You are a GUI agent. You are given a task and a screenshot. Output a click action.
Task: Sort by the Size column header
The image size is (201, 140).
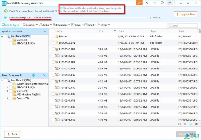[x=100, y=31]
